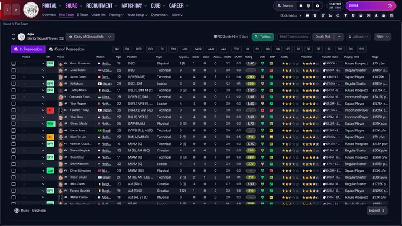Click orange injury badge for Kian Fitz-Jim
Image resolution: width=402 pixels, height=226 pixels.
point(50,137)
